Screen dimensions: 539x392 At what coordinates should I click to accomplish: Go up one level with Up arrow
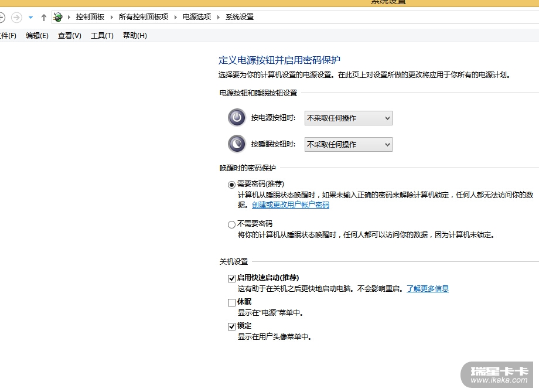44,17
